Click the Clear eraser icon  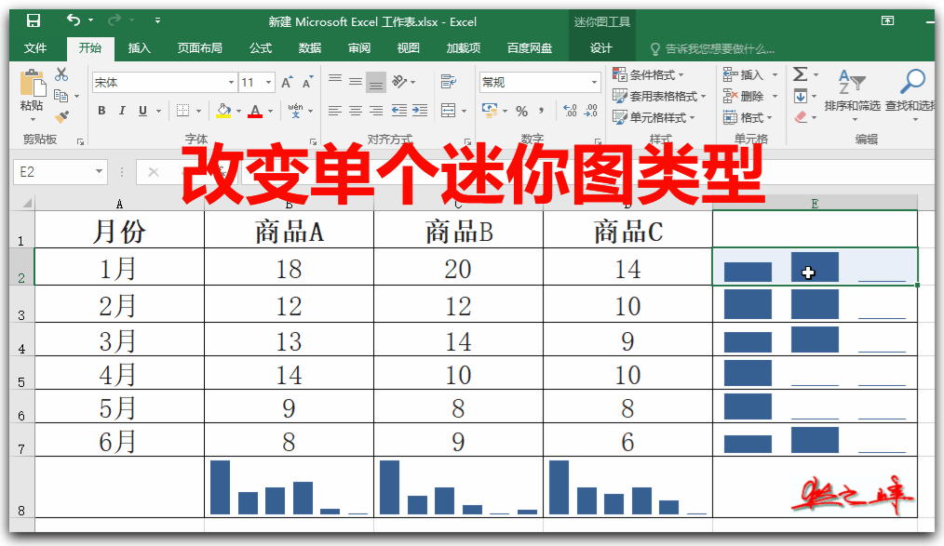click(x=801, y=116)
